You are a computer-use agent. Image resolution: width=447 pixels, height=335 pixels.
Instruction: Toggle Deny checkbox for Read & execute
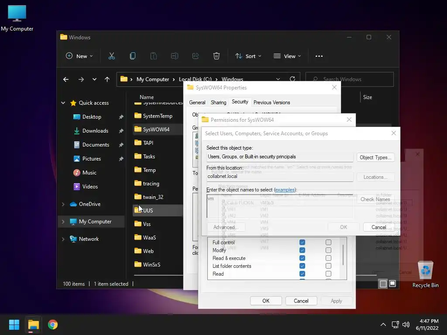pos(328,258)
